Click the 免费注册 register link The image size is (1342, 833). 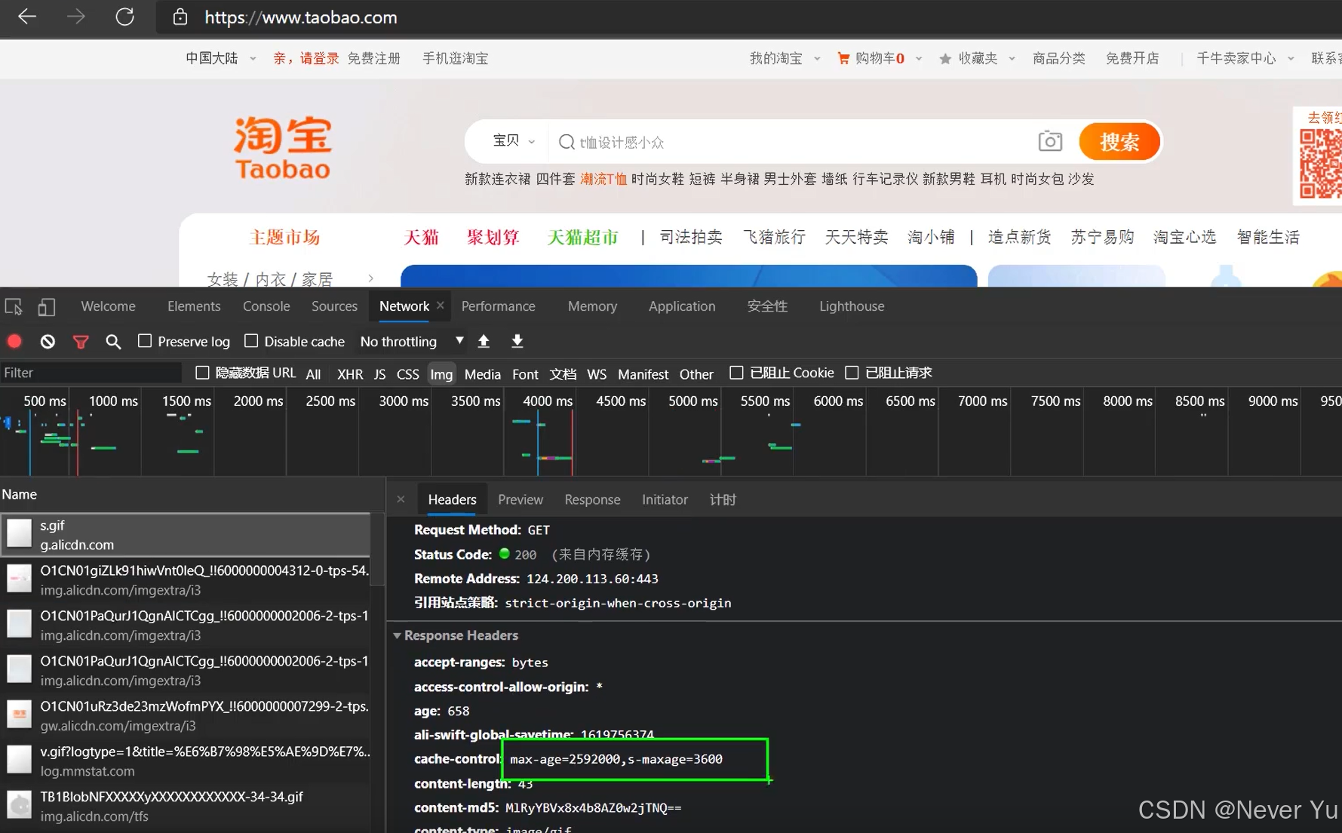pyautogui.click(x=373, y=58)
